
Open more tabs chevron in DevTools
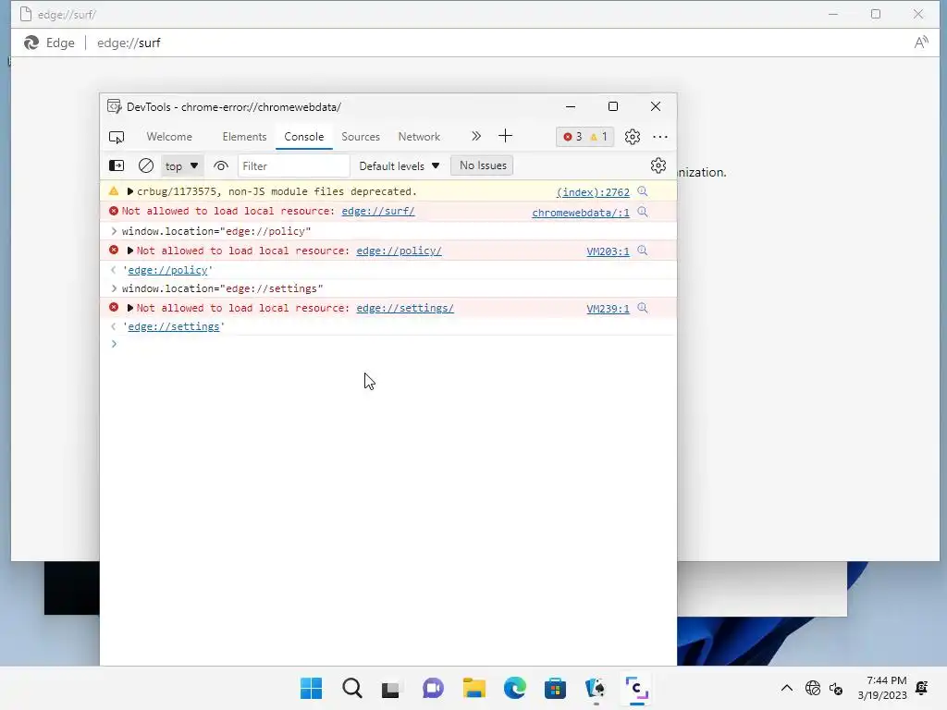click(476, 137)
